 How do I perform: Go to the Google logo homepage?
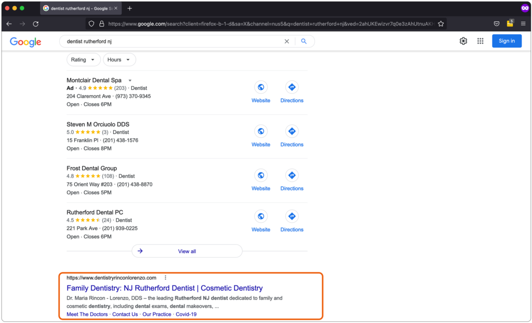[25, 42]
